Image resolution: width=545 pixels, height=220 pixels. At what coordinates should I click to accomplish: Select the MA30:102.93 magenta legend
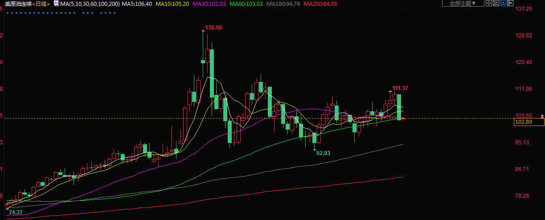209,4
